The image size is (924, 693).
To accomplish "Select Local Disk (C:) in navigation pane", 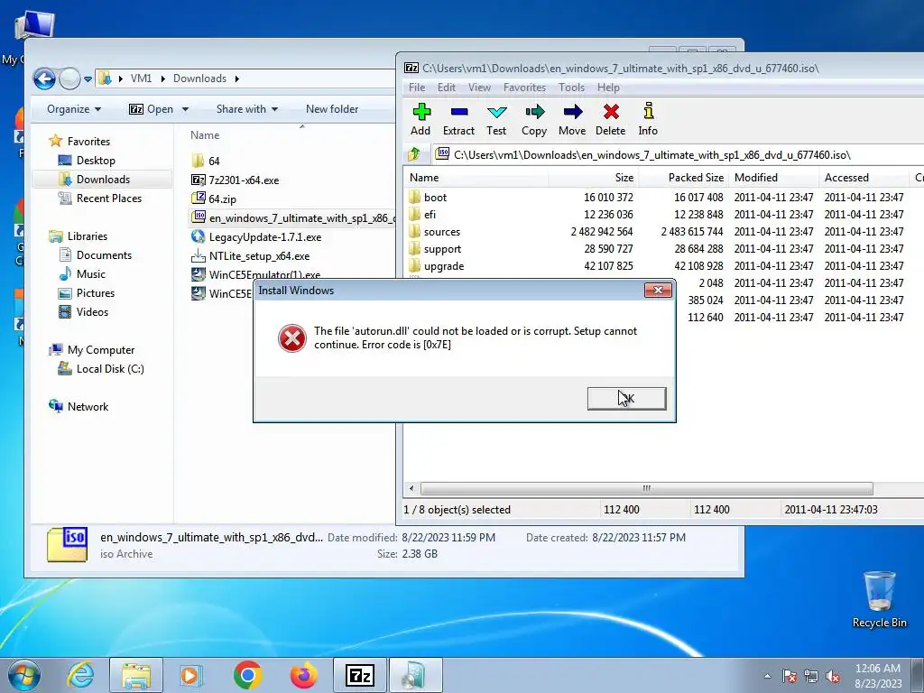I will point(109,369).
